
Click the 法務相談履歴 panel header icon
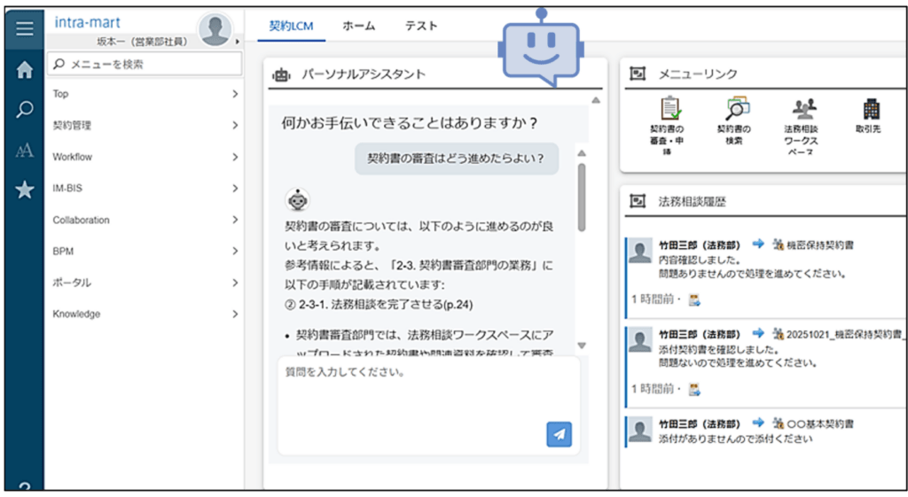pyautogui.click(x=638, y=201)
